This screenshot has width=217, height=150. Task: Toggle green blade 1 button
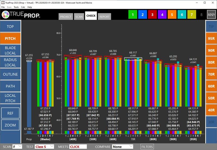pyautogui.click(x=133, y=15)
